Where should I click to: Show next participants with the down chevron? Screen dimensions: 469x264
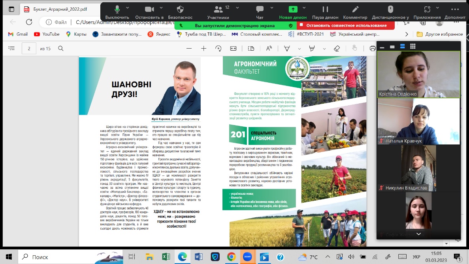(x=419, y=234)
